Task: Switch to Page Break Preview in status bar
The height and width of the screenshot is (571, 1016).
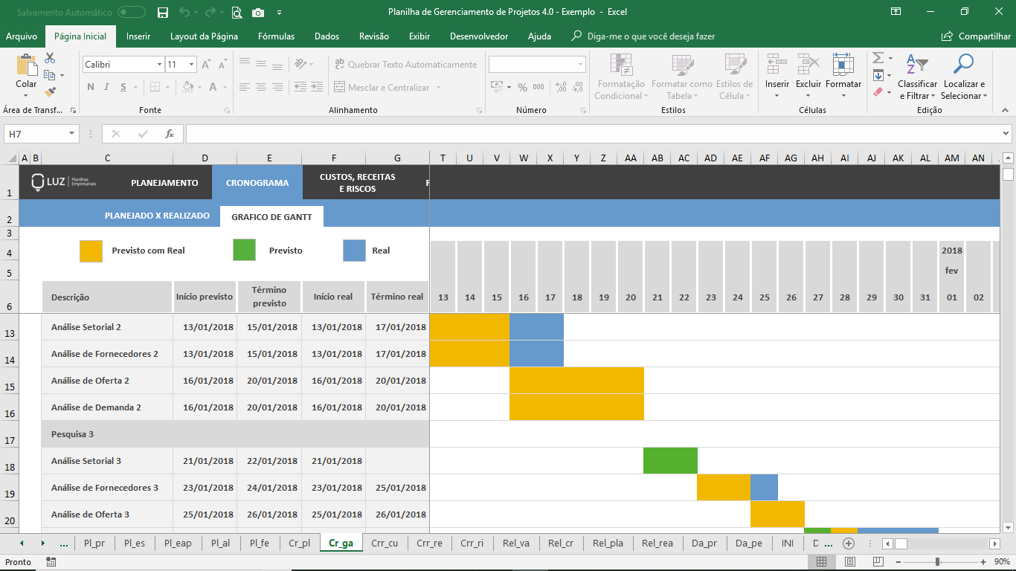Action: [x=879, y=562]
